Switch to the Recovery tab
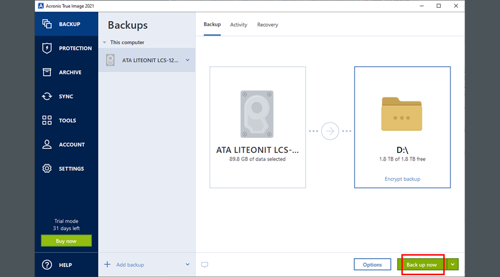500x277 pixels. [267, 25]
